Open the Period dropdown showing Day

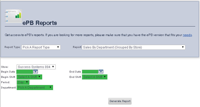23,82
